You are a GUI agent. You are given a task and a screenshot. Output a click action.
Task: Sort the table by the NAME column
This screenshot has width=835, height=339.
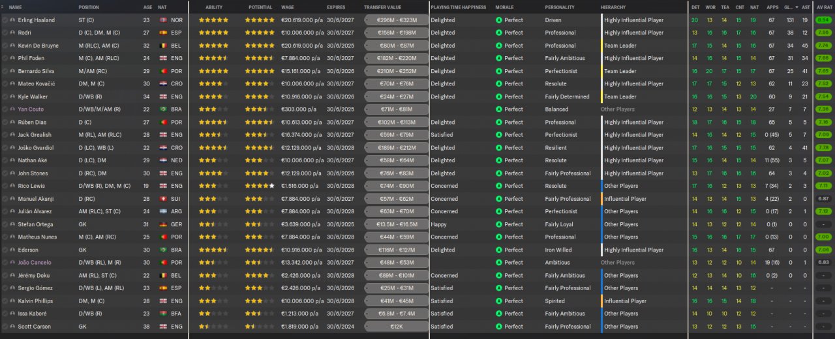click(15, 7)
